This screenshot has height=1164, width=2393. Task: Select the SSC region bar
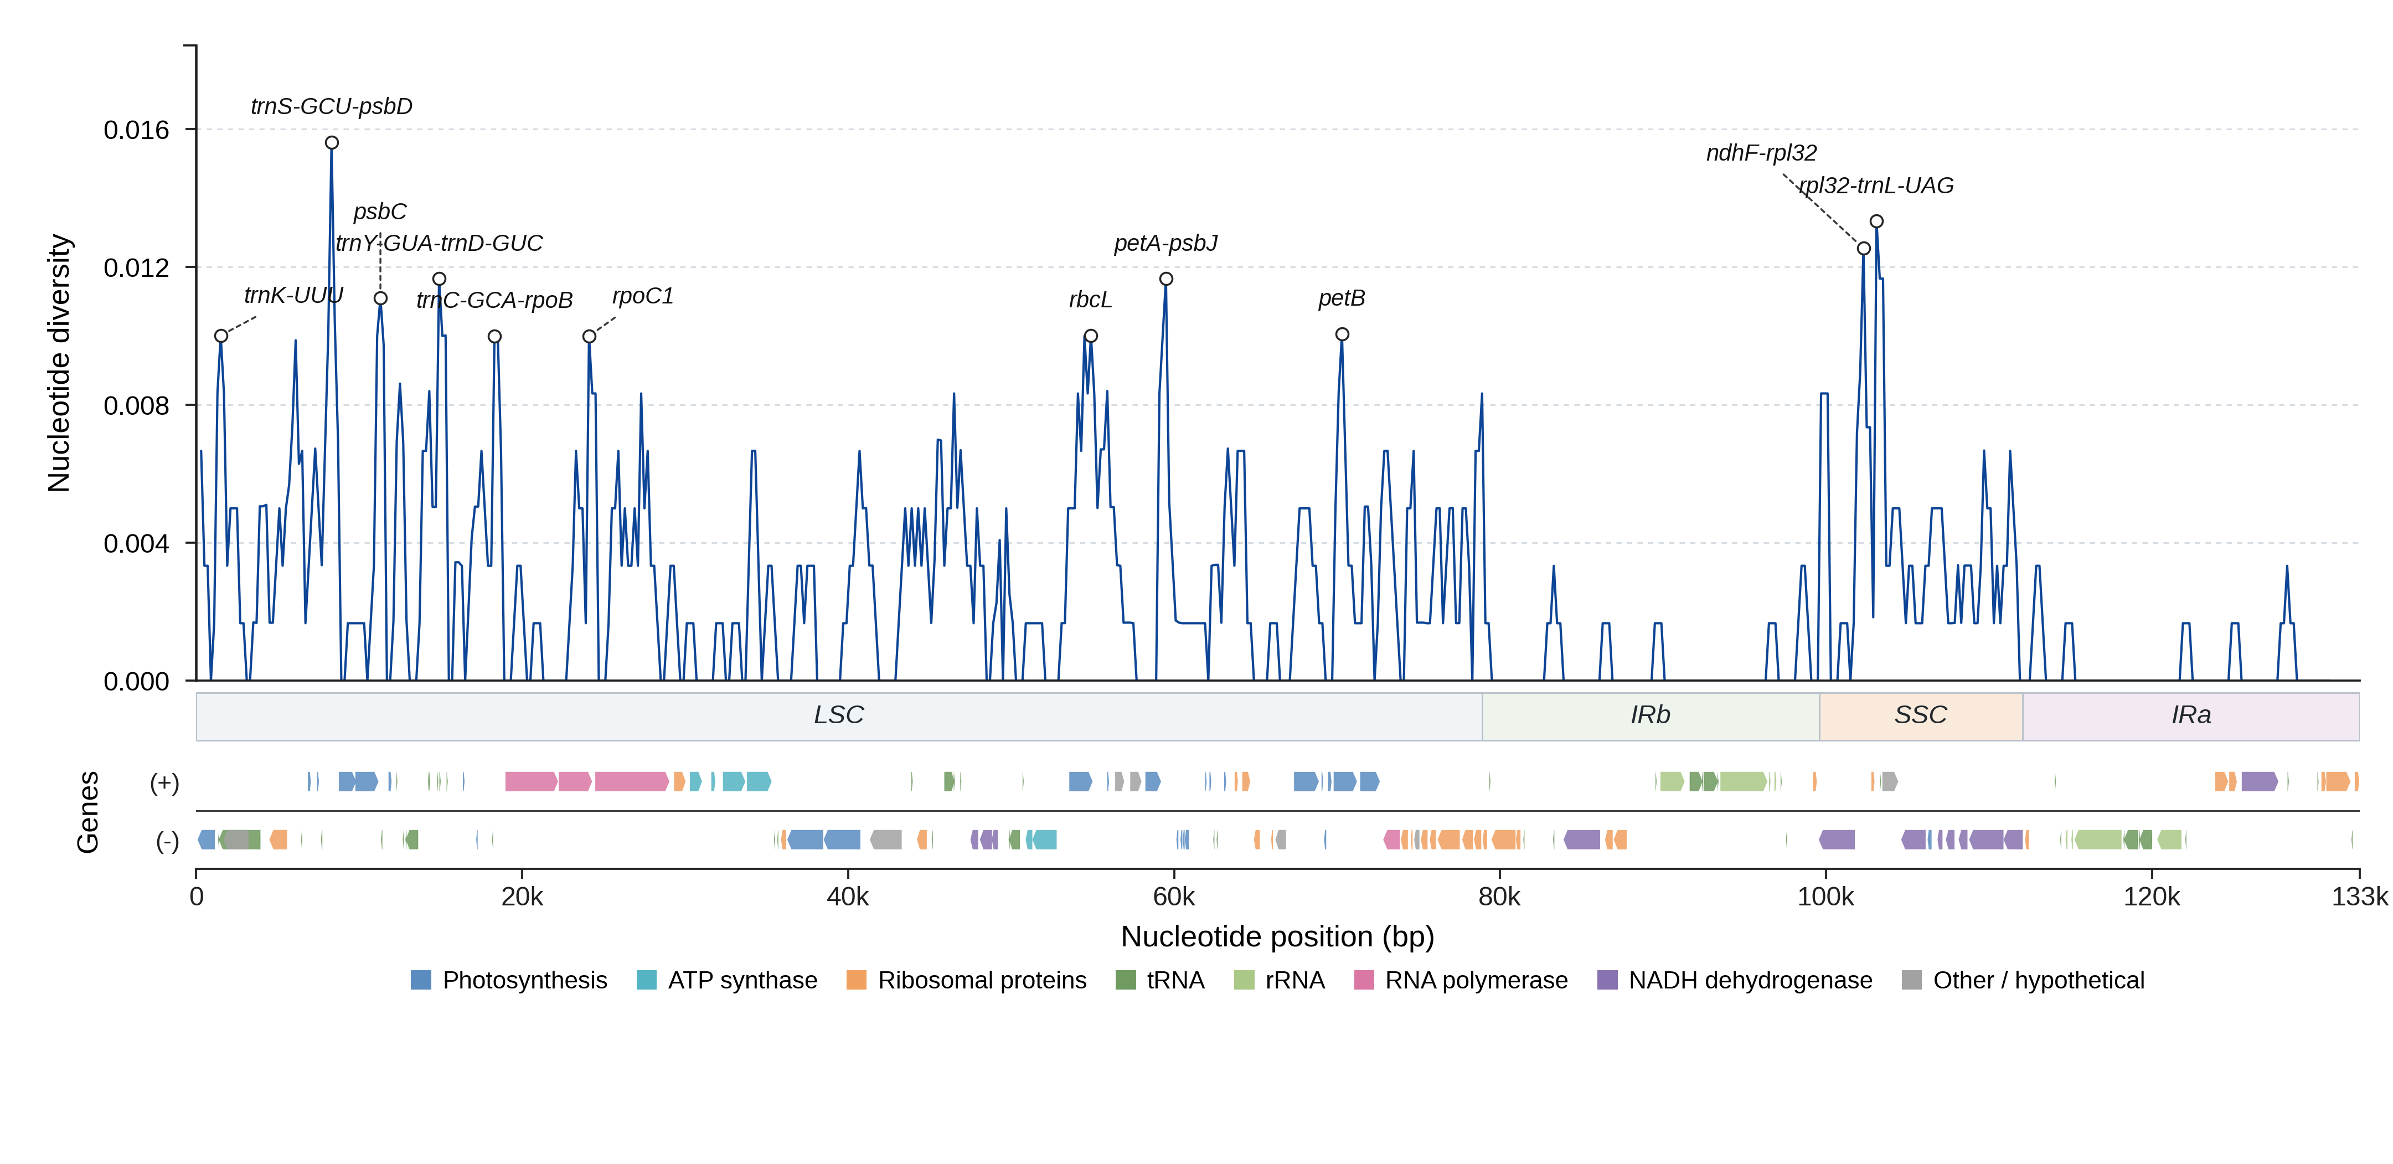[1921, 716]
